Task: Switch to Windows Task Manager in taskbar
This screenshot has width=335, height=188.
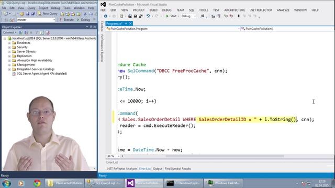Action: click(x=224, y=183)
